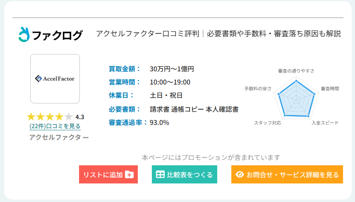Open お問合せ・サービス詳細を見る button
This screenshot has width=355, height=202.
tap(287, 174)
